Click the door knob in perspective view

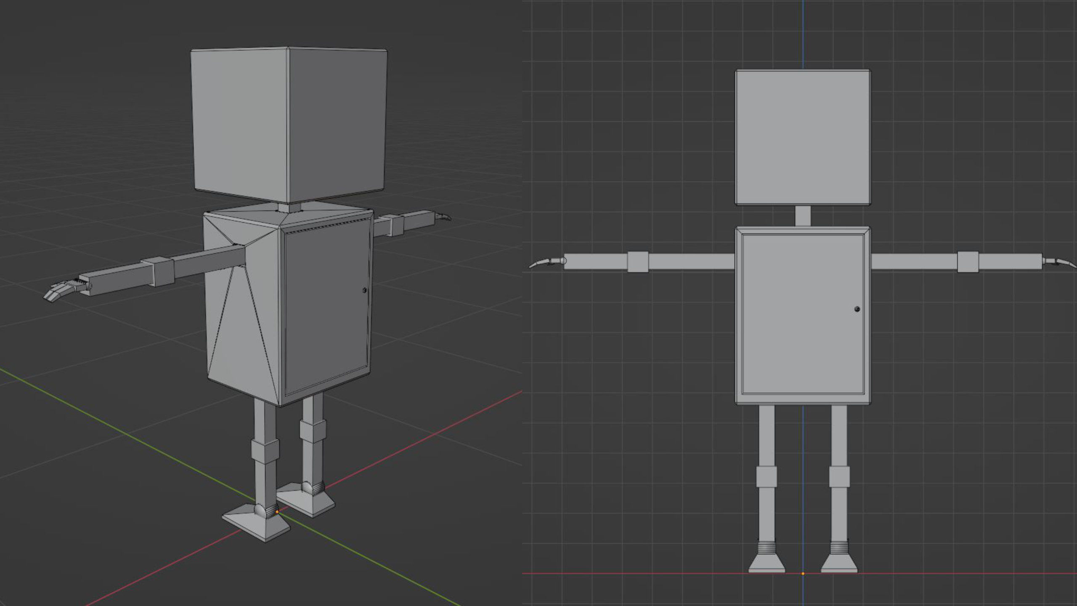(364, 290)
